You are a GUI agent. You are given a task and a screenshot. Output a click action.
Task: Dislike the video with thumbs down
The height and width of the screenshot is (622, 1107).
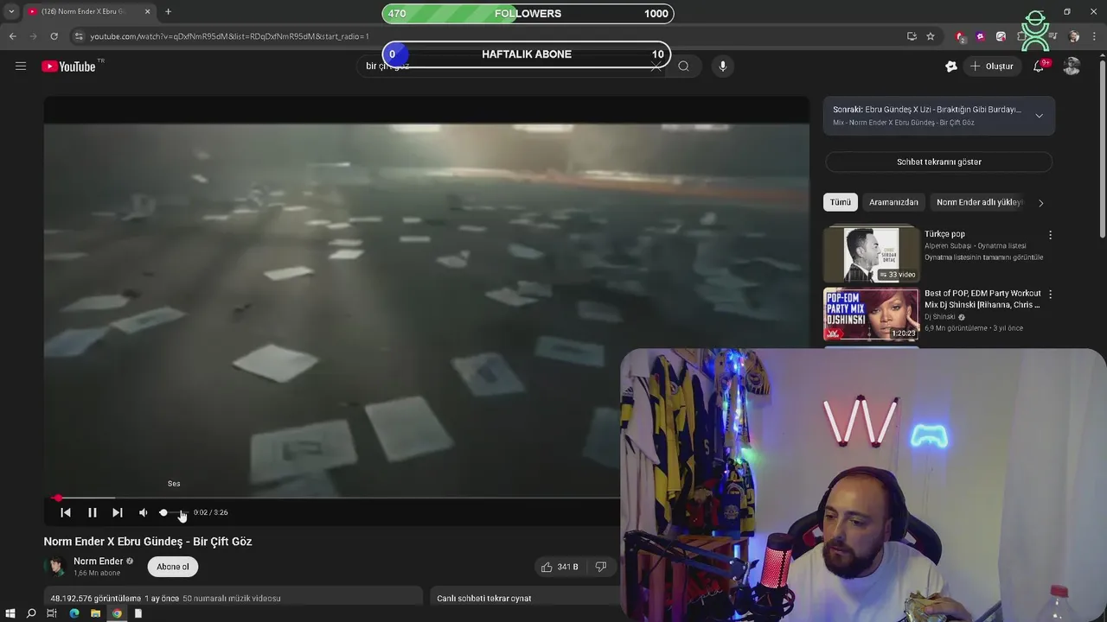600,567
